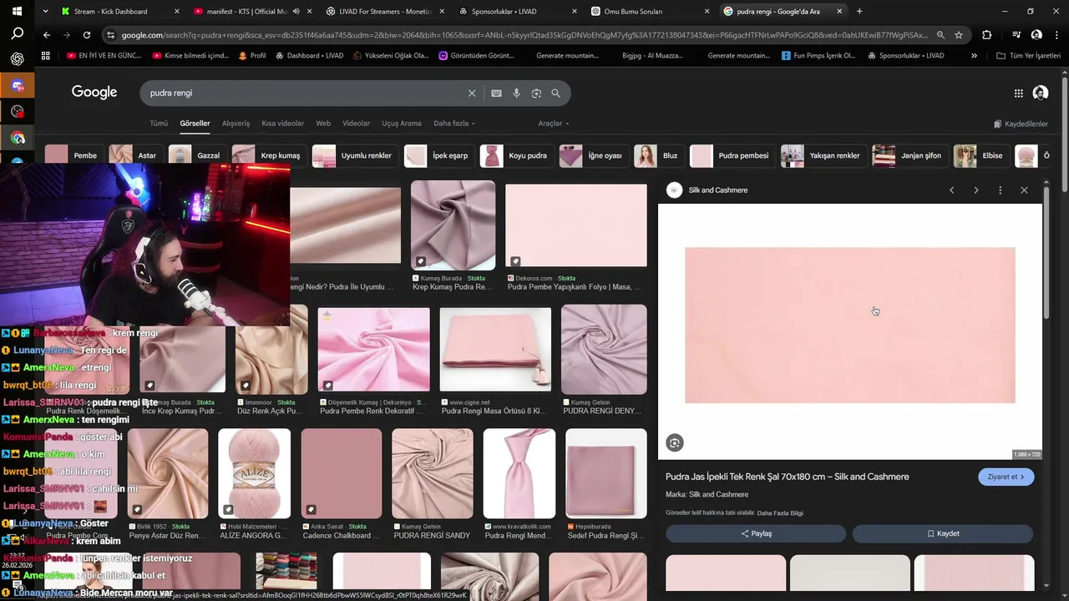Click the Ziyaret et button
1069x601 pixels.
(1006, 477)
